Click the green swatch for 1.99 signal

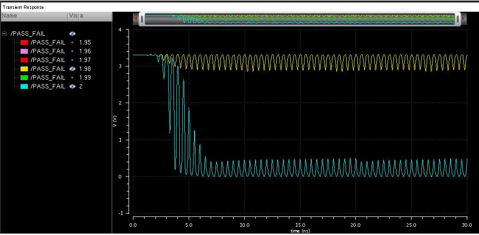click(24, 78)
